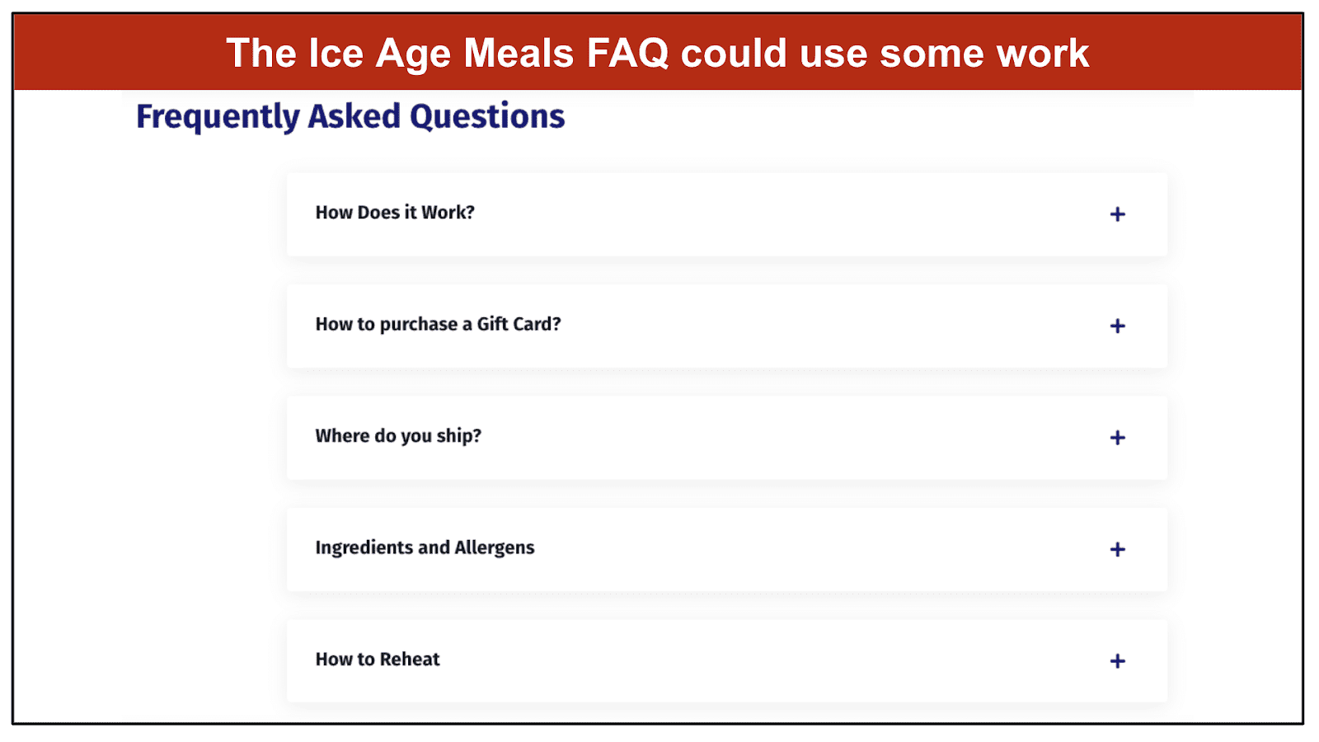1319x742 pixels.
Task: Click the Where do you ship? question text
Action: [x=398, y=436]
